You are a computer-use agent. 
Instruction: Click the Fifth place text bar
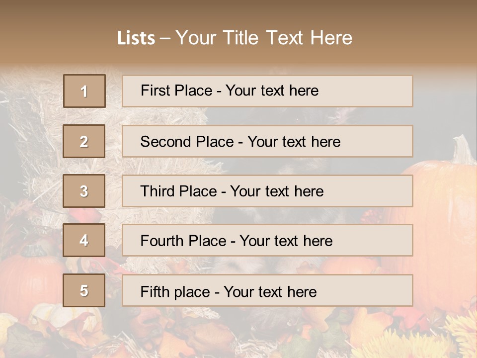point(267,290)
